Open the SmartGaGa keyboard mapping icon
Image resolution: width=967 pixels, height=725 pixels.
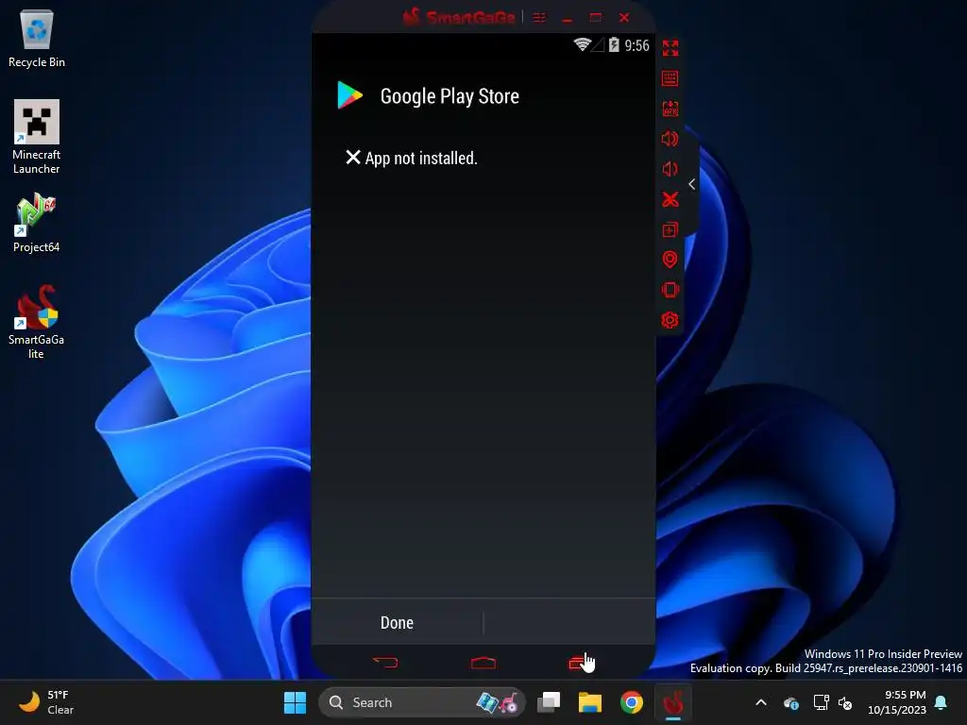pyautogui.click(x=670, y=78)
